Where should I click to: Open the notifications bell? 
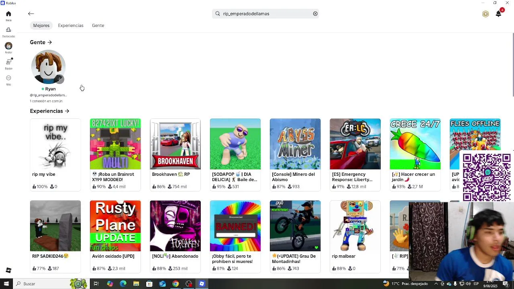coord(498,14)
